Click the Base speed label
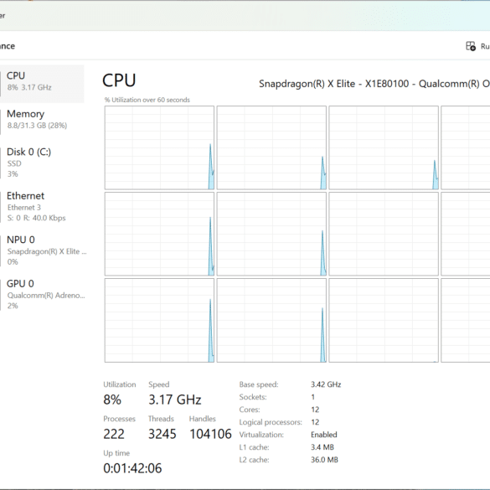The width and height of the screenshot is (490, 490). [x=259, y=384]
